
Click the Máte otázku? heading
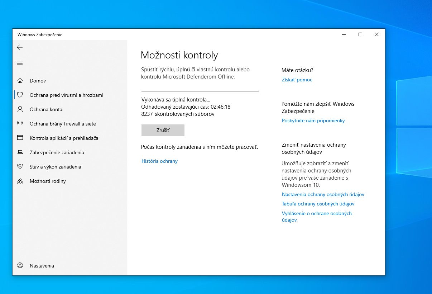pyautogui.click(x=297, y=70)
